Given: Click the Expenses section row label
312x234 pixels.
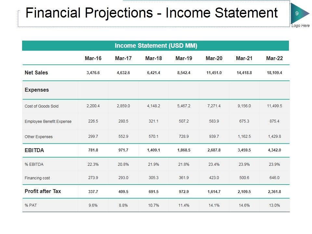Looking at the screenshot, I should pyautogui.click(x=37, y=90).
